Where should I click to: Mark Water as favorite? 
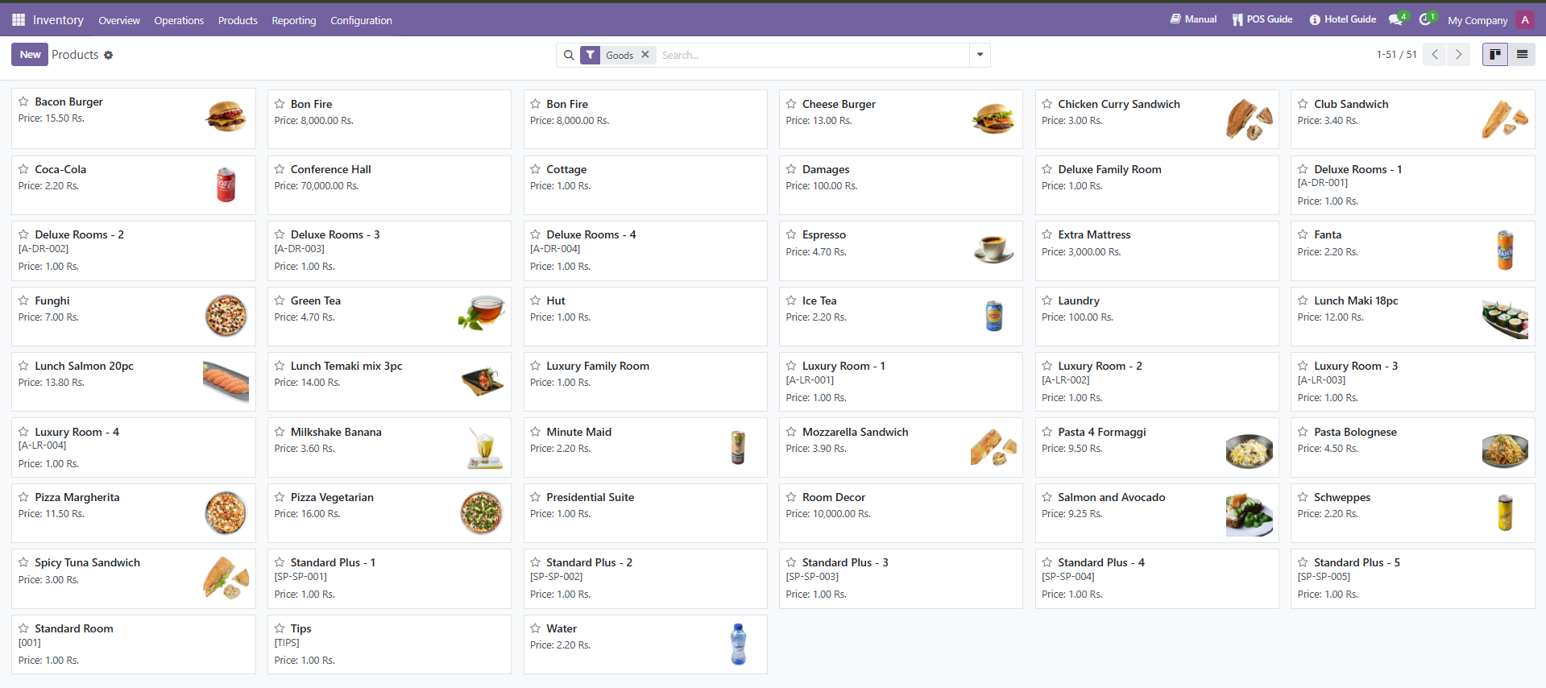[536, 628]
